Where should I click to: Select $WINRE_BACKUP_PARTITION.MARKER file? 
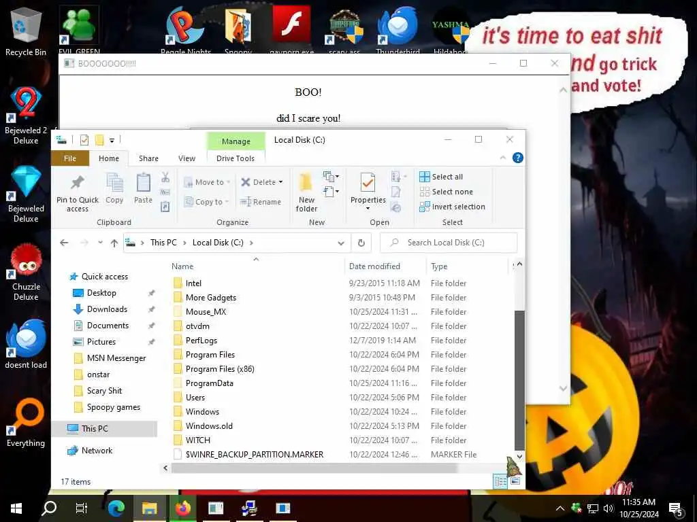pos(255,455)
